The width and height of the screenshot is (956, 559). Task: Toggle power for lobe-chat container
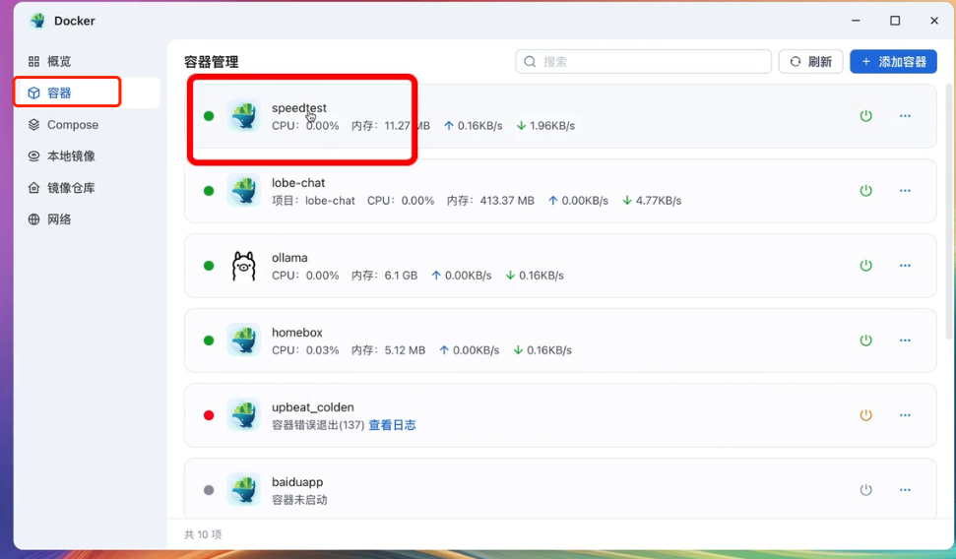click(x=865, y=191)
